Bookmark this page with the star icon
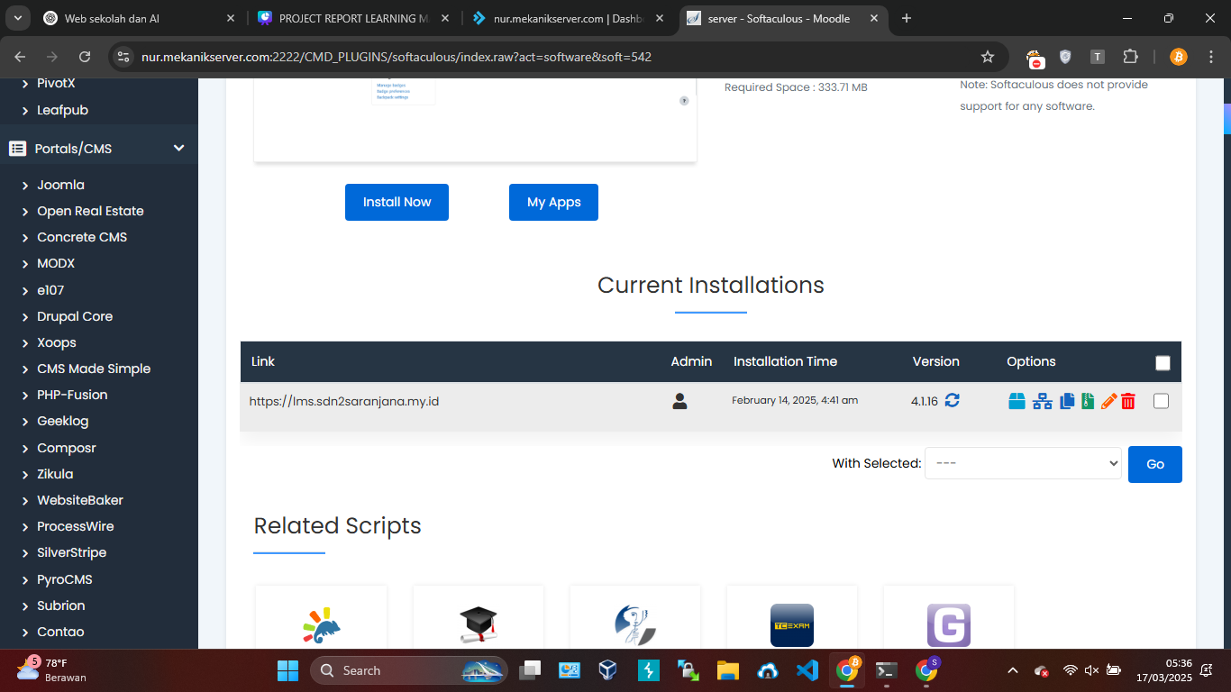Image resolution: width=1231 pixels, height=692 pixels. [x=988, y=57]
